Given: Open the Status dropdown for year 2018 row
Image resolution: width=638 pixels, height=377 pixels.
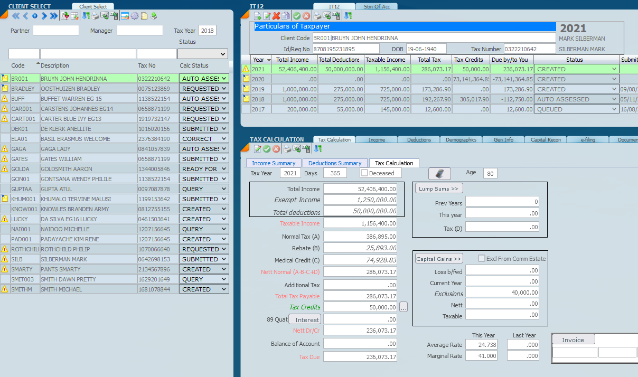Looking at the screenshot, I should 614,99.
